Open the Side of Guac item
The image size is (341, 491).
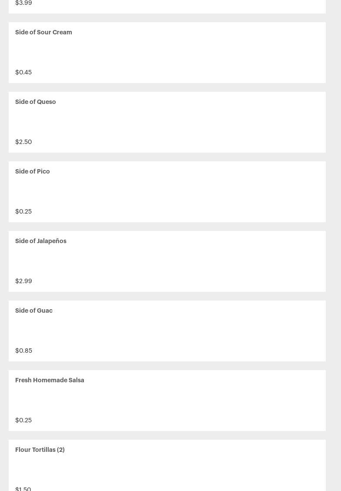[34, 311]
